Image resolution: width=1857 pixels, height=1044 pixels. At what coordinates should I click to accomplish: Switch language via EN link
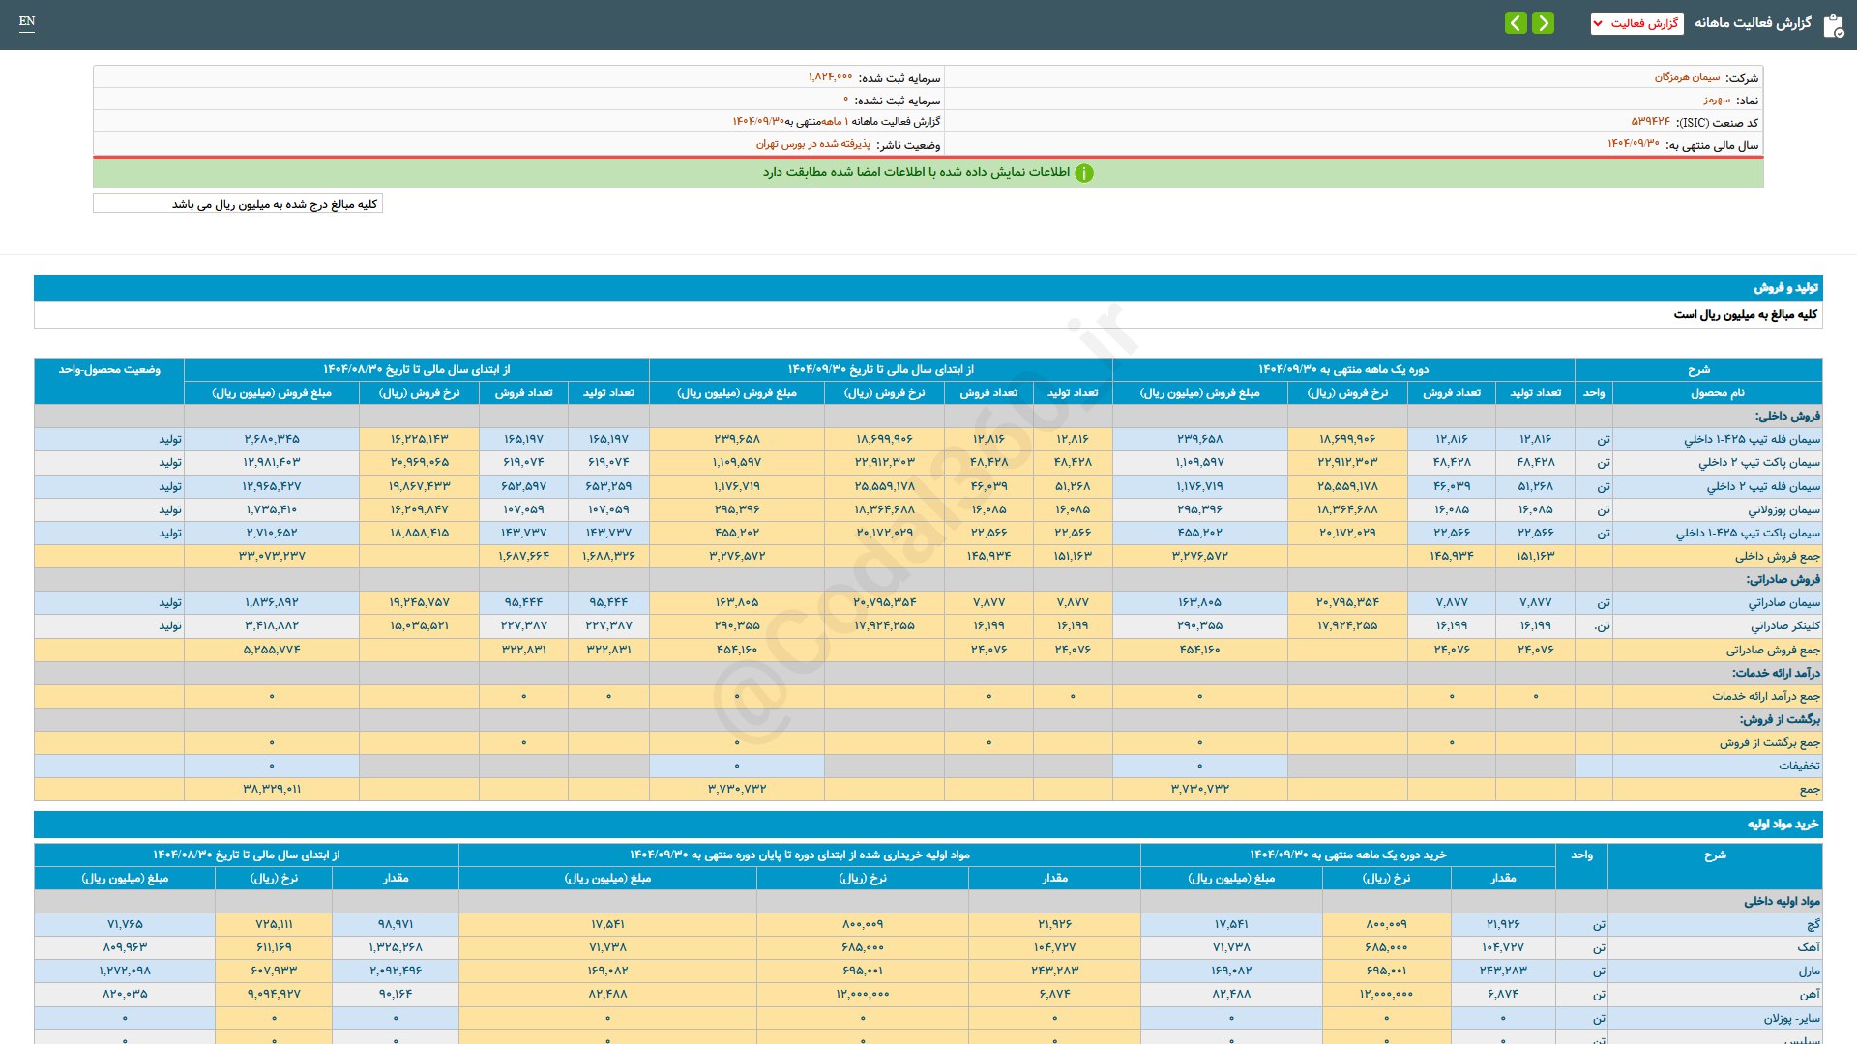(x=27, y=21)
